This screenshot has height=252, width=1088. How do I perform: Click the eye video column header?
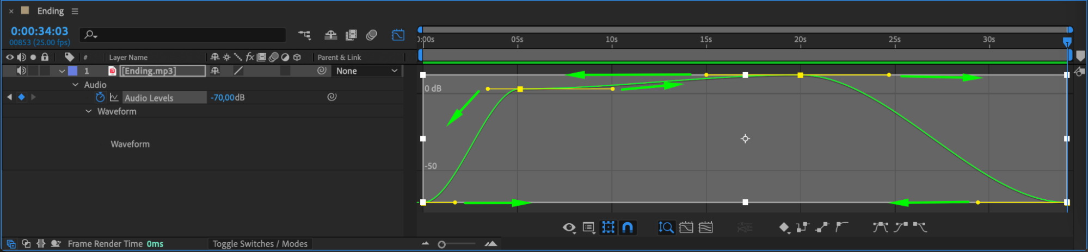click(x=10, y=57)
